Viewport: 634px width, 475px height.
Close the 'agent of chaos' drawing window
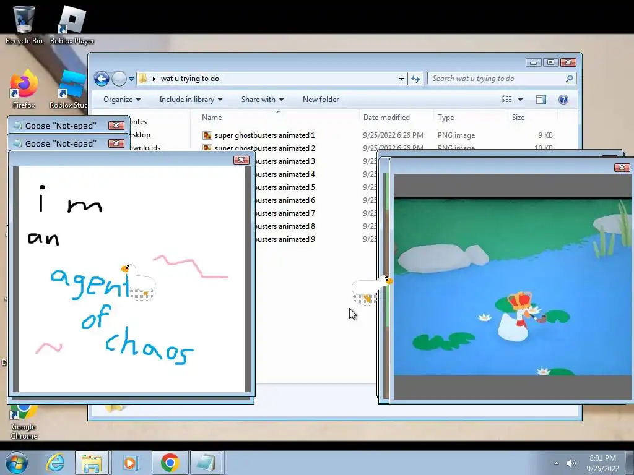241,160
